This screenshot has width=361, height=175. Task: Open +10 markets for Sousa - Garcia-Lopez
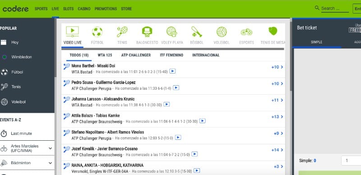[277, 84]
